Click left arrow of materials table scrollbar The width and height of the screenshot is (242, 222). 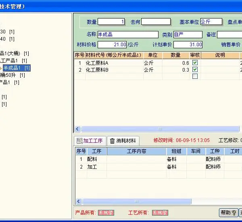pyautogui.click(x=77, y=129)
